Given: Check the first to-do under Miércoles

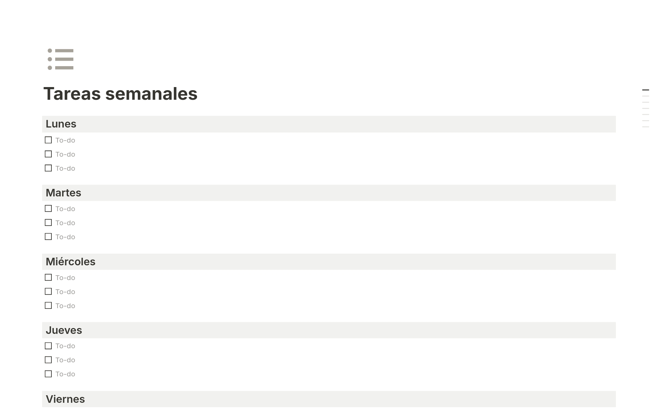Looking at the screenshot, I should (48, 277).
